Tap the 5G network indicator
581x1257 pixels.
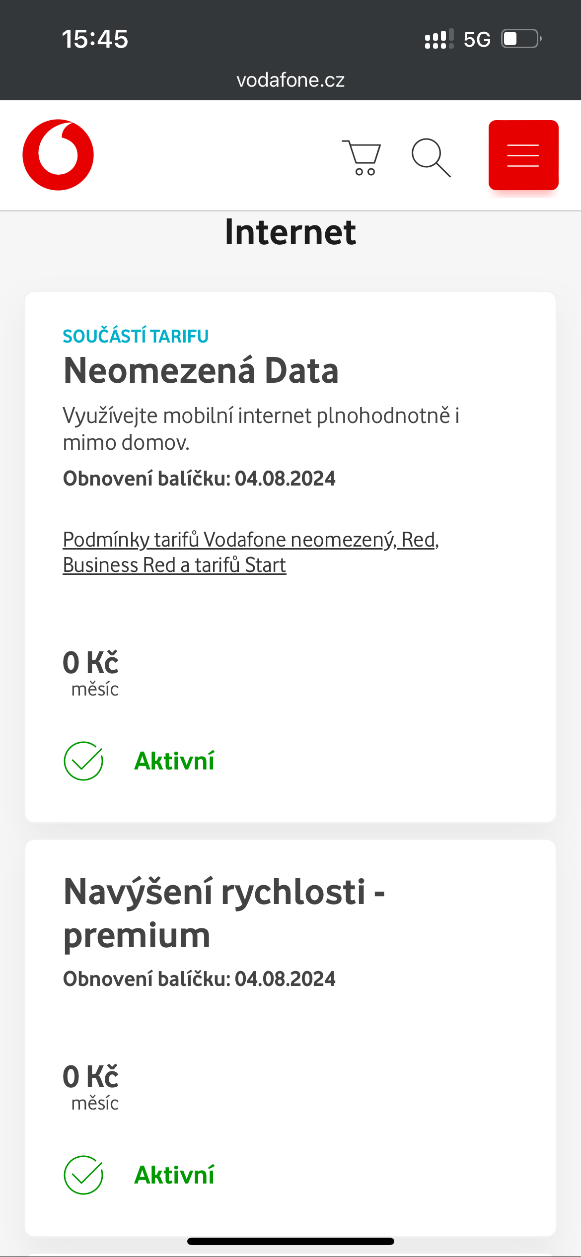tap(477, 39)
